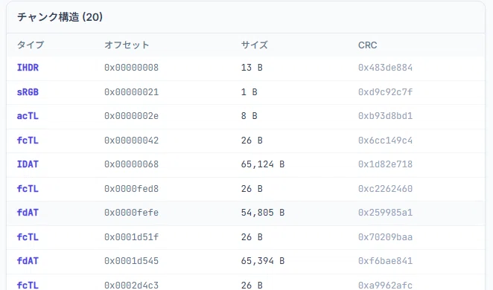The image size is (493, 290).
Task: Click fdAT in the row at offset 0x0000fefe
Action: click(x=28, y=213)
